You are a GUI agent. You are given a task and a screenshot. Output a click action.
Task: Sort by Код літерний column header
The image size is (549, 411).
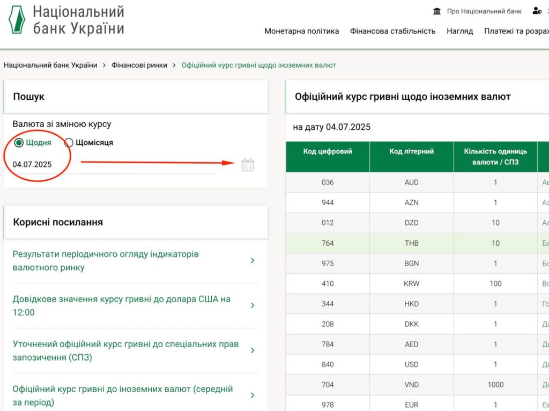[x=411, y=152]
